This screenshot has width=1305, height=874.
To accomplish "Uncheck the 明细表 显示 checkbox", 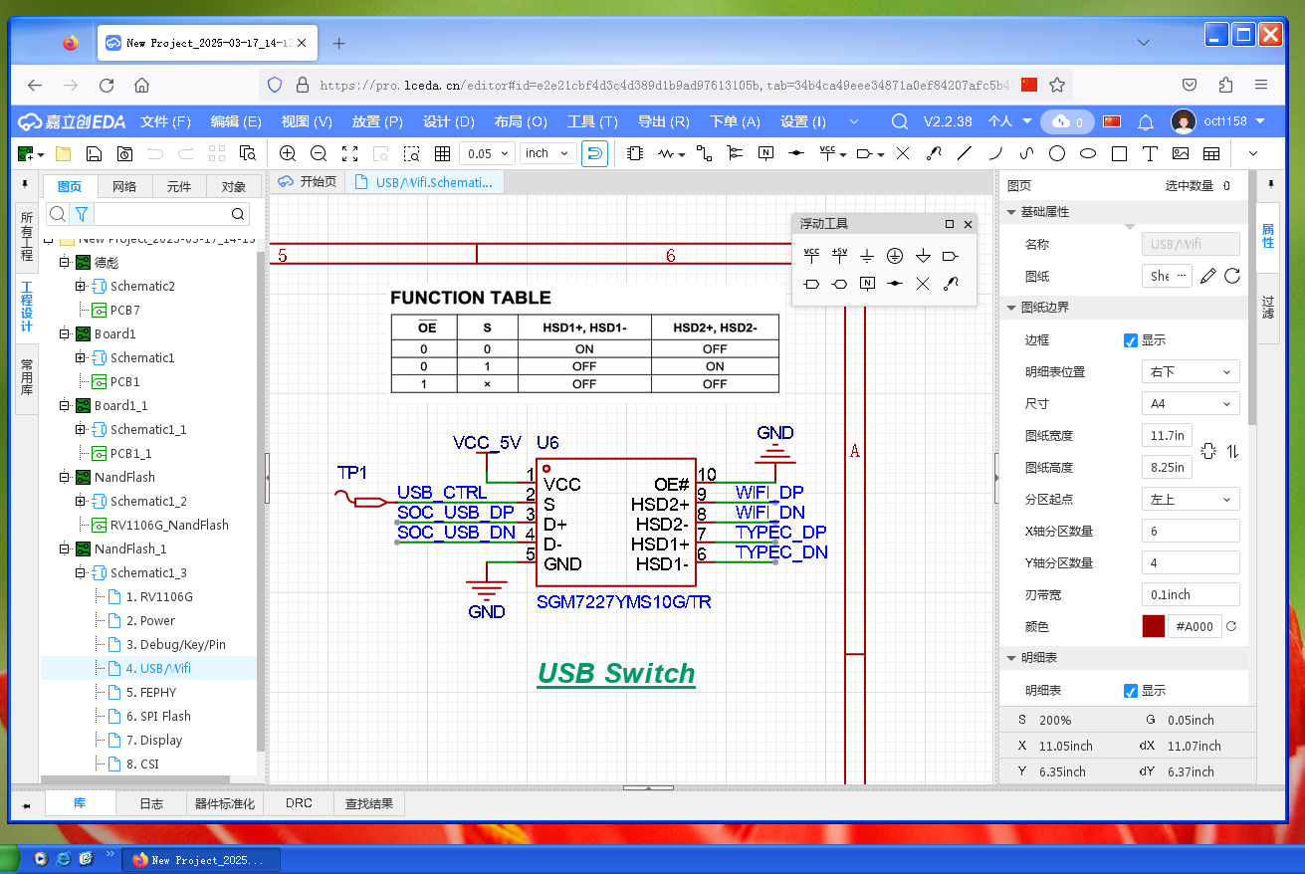I will (1130, 691).
